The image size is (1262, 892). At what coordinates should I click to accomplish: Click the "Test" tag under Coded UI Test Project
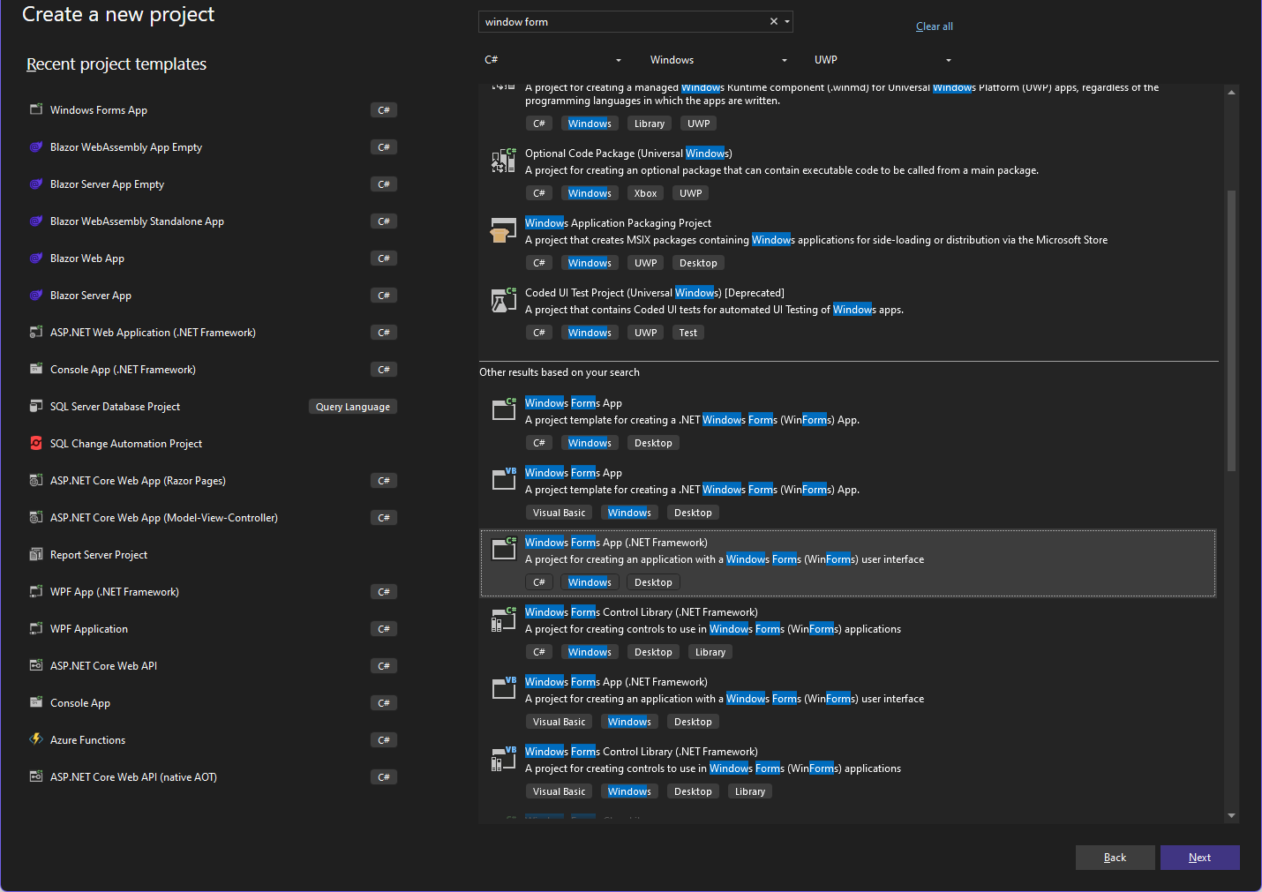tap(688, 333)
